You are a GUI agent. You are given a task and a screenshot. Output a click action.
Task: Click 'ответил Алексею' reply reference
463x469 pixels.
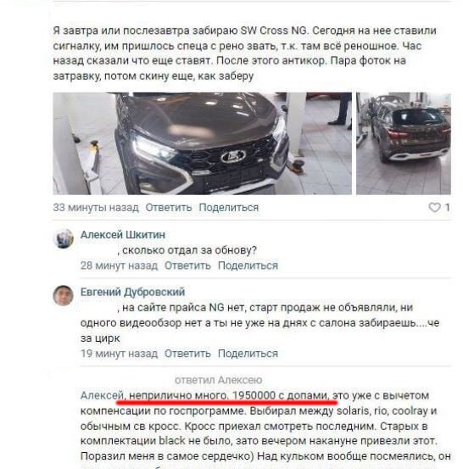coord(219,380)
